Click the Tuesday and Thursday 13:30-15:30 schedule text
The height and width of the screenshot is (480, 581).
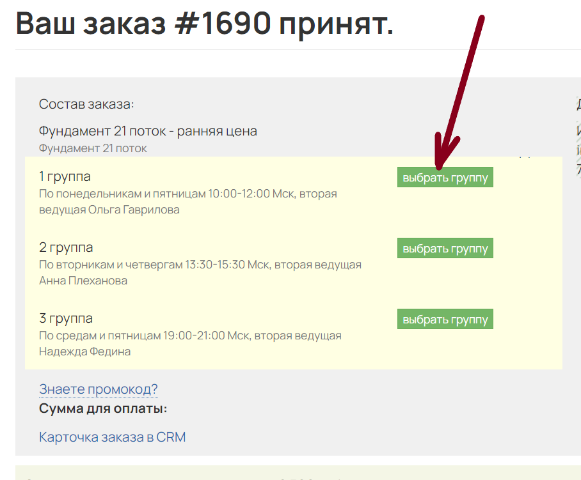coord(200,265)
